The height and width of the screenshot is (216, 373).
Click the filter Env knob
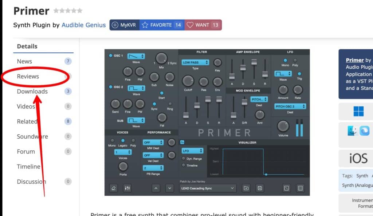pyautogui.click(x=217, y=82)
